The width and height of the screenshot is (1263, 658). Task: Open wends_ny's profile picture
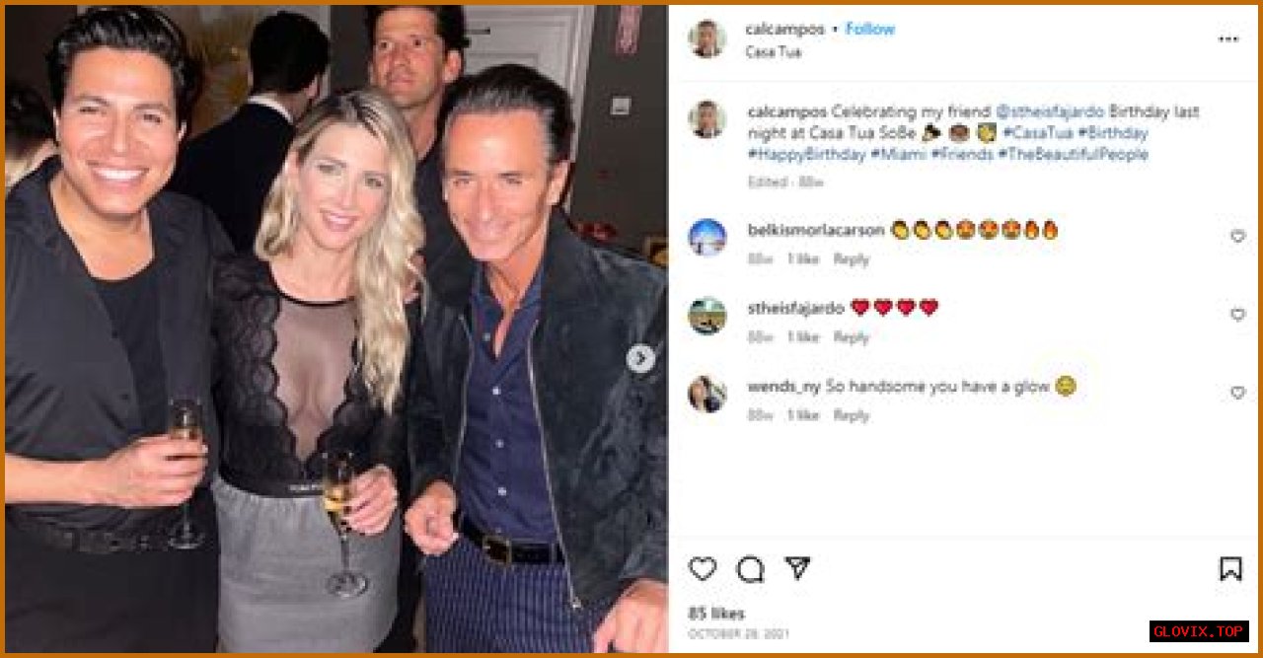[706, 395]
